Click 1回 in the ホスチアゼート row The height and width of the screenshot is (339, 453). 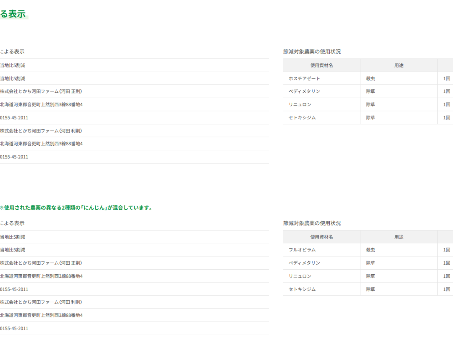[446, 78]
